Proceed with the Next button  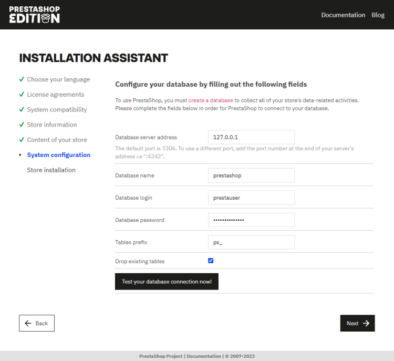pyautogui.click(x=357, y=323)
